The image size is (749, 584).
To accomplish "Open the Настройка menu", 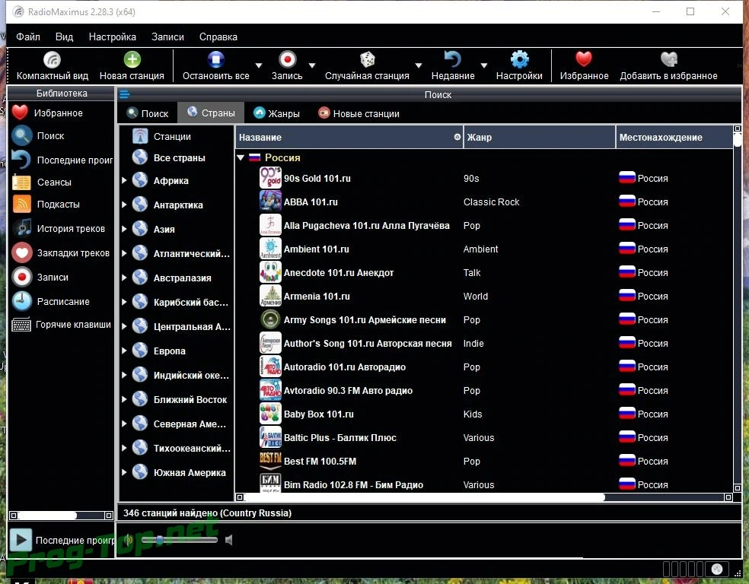I will click(x=112, y=36).
